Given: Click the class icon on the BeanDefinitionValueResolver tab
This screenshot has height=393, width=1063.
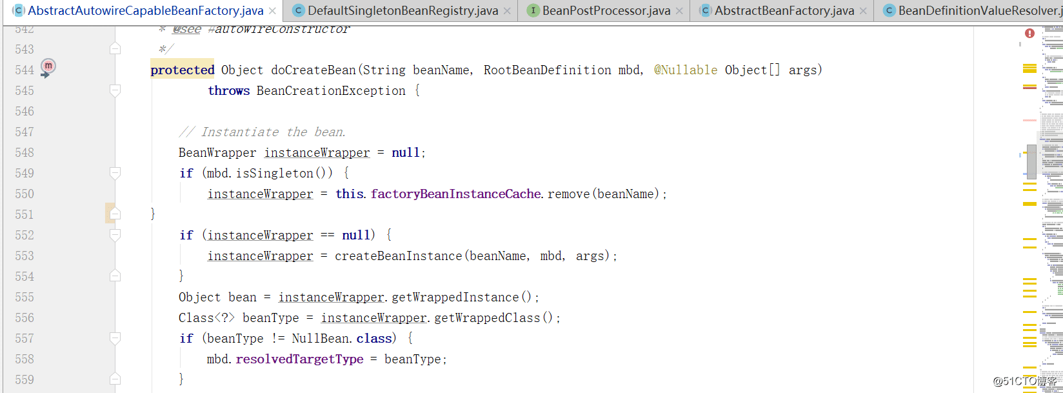Looking at the screenshot, I should pyautogui.click(x=889, y=11).
